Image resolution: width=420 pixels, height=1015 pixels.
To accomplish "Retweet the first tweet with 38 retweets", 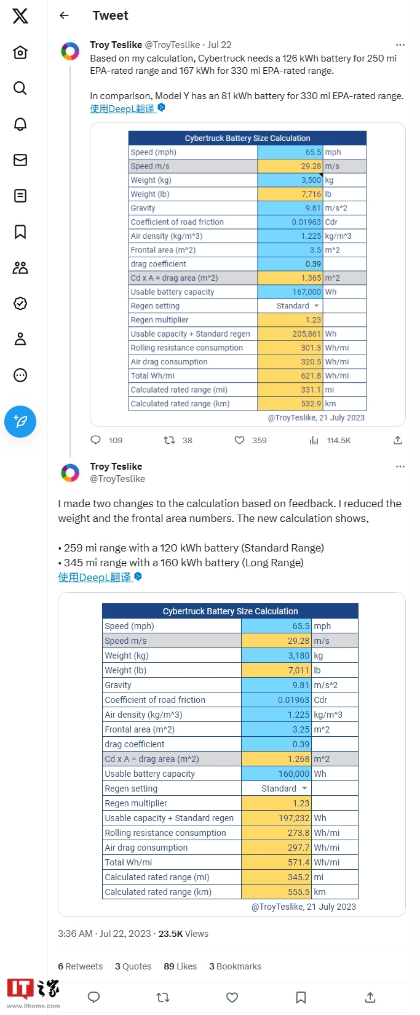I will pyautogui.click(x=169, y=440).
